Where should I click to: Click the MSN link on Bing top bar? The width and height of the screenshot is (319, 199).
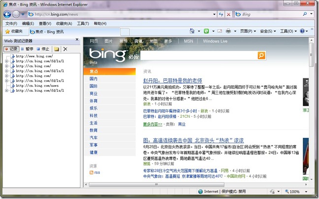(x=189, y=41)
